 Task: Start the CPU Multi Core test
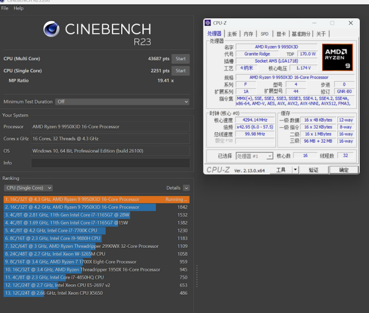click(x=181, y=58)
